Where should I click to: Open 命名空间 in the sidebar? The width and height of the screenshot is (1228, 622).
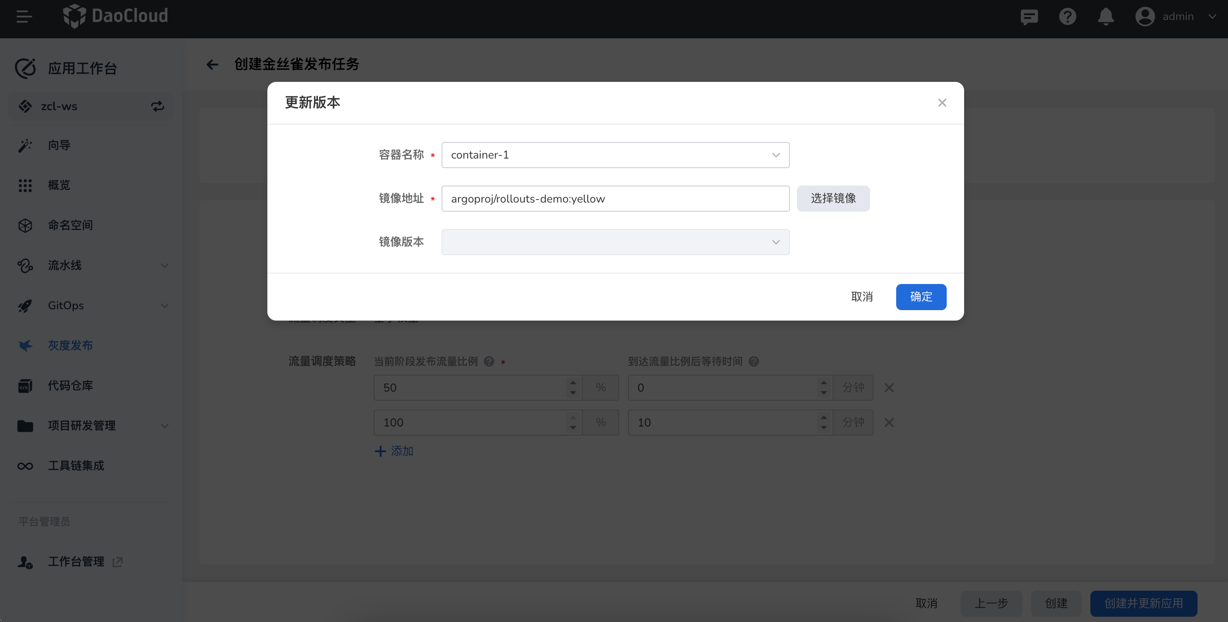click(70, 225)
